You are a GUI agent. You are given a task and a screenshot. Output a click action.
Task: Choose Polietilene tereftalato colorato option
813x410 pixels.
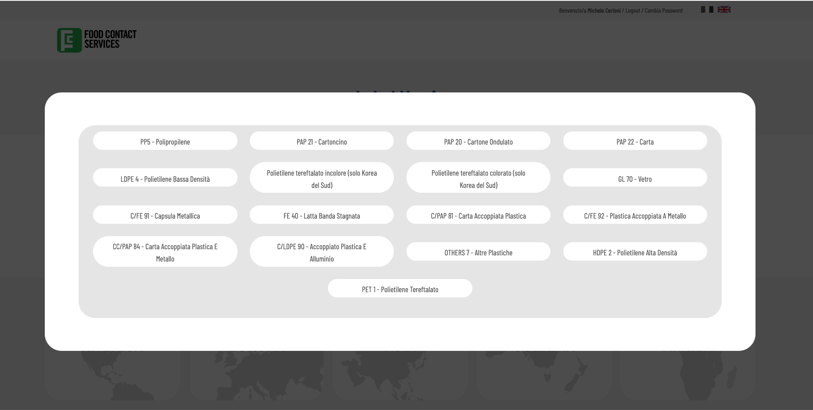tap(478, 178)
